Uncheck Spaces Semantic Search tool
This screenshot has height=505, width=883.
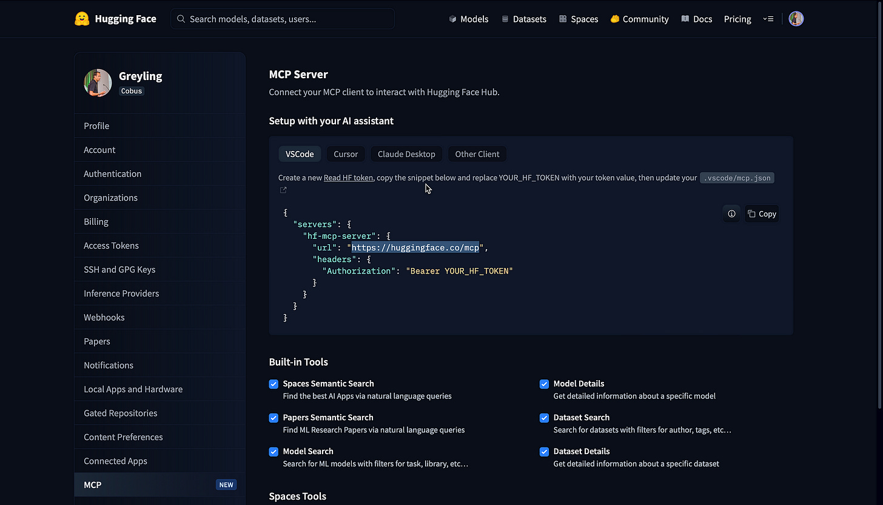coord(274,384)
